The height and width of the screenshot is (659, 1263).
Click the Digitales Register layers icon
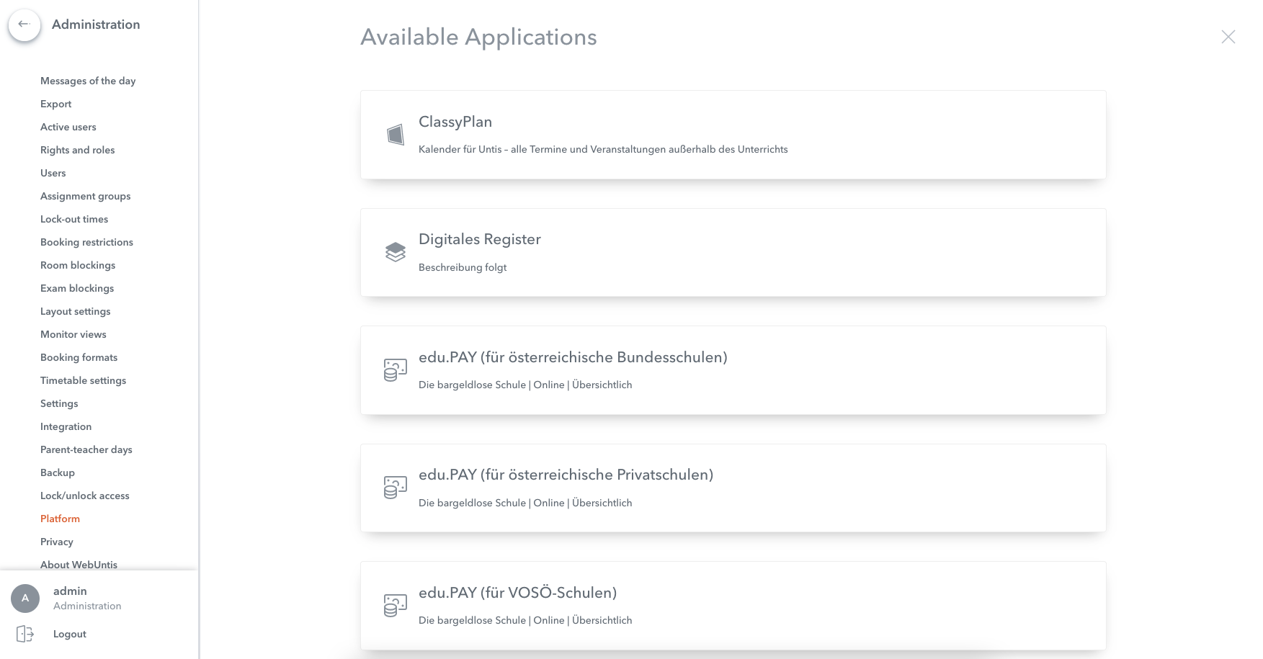[396, 252]
